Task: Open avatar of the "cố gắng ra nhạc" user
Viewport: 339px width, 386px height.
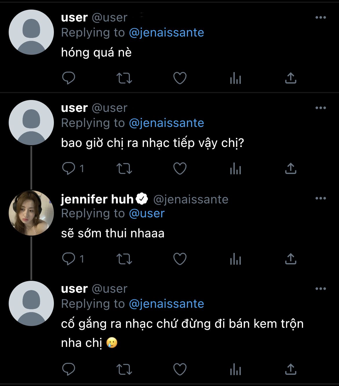Action: click(31, 303)
